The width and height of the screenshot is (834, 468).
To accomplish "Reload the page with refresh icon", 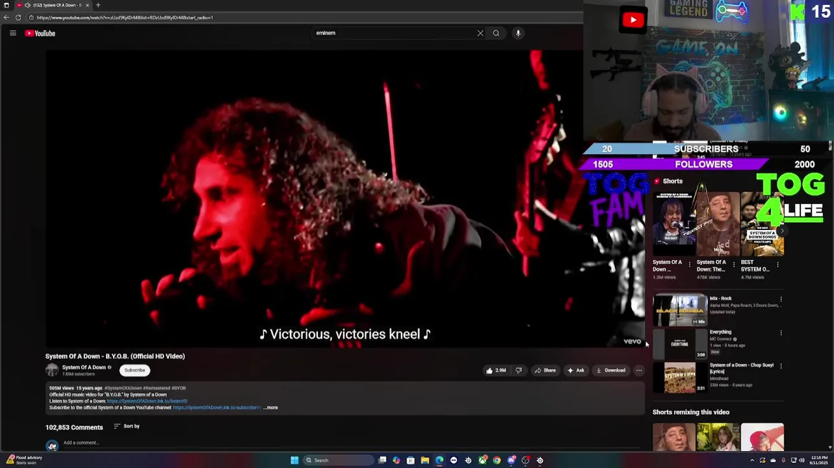I will [18, 18].
